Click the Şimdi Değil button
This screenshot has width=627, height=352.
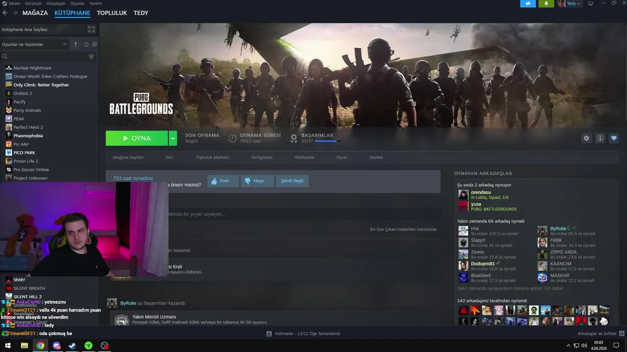292,181
